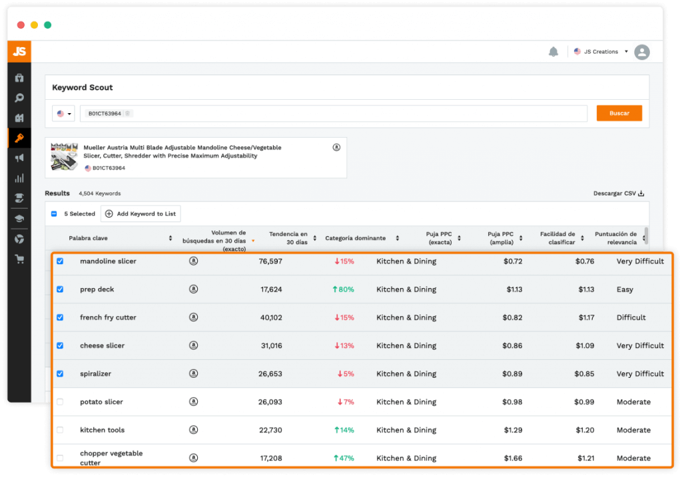Uncheck the french fry cutter checkbox
The width and height of the screenshot is (682, 477).
point(60,317)
